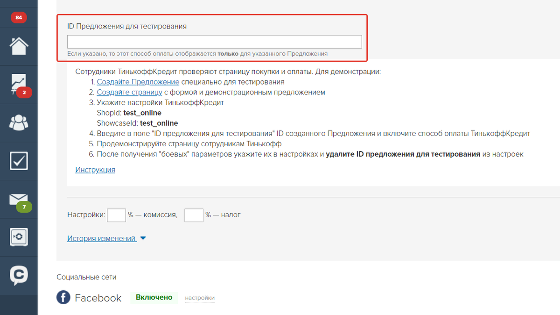Click the tax percent input box

pyautogui.click(x=194, y=215)
